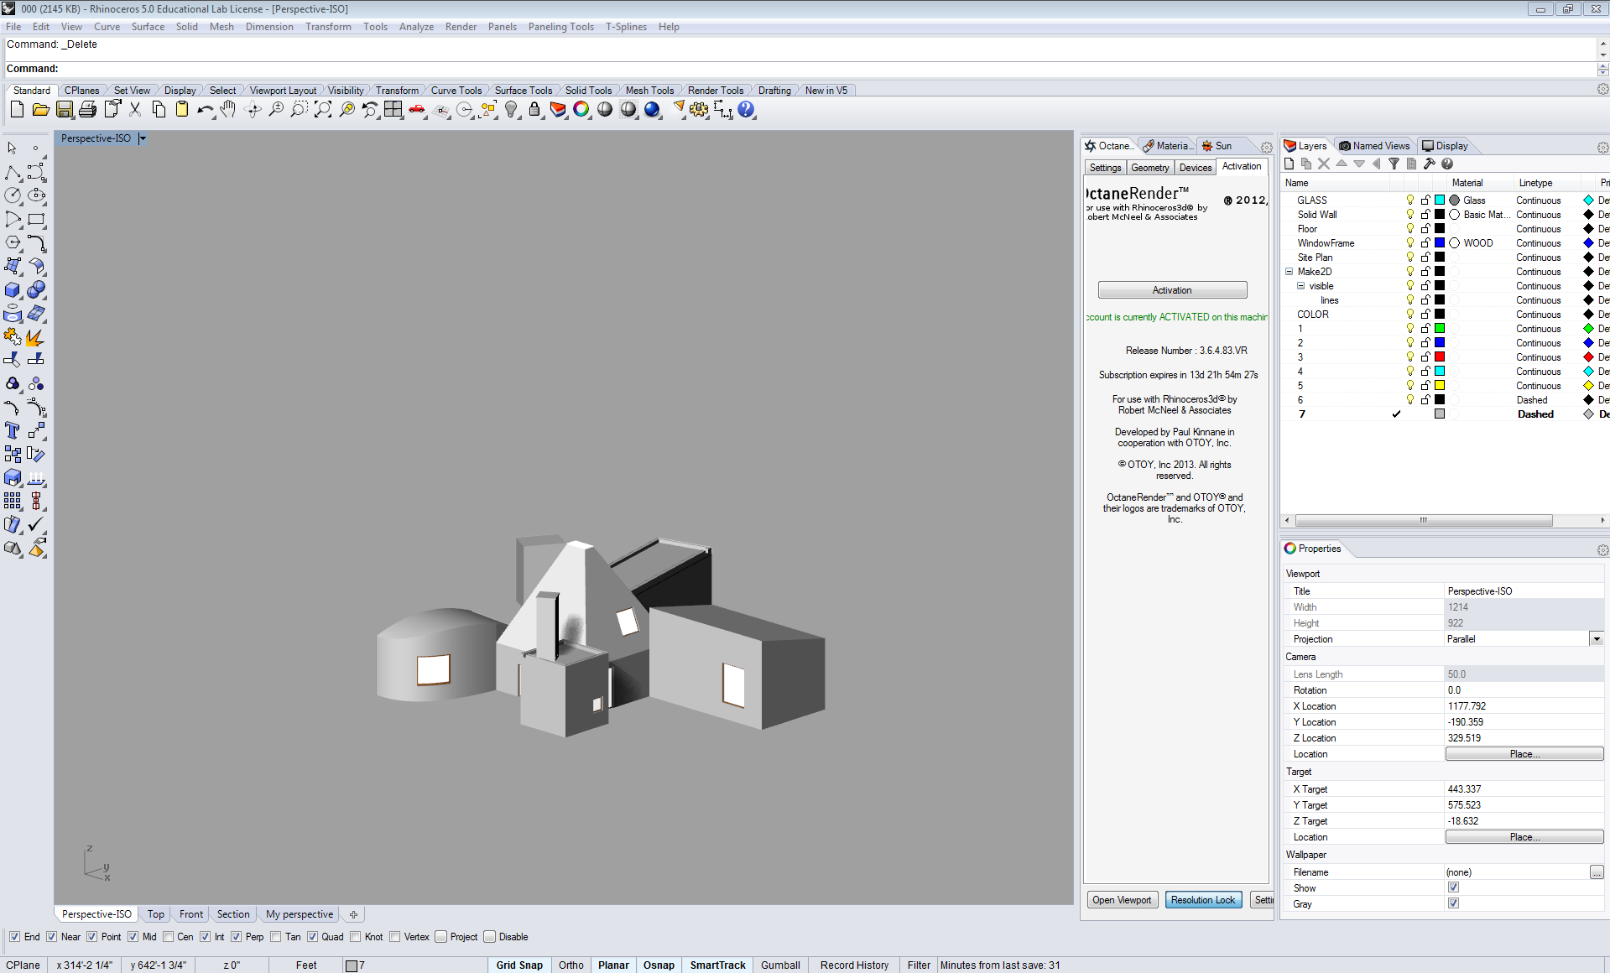Uncheck the wallpaper Show checkbox
Viewport: 1610px width, 973px height.
point(1453,887)
